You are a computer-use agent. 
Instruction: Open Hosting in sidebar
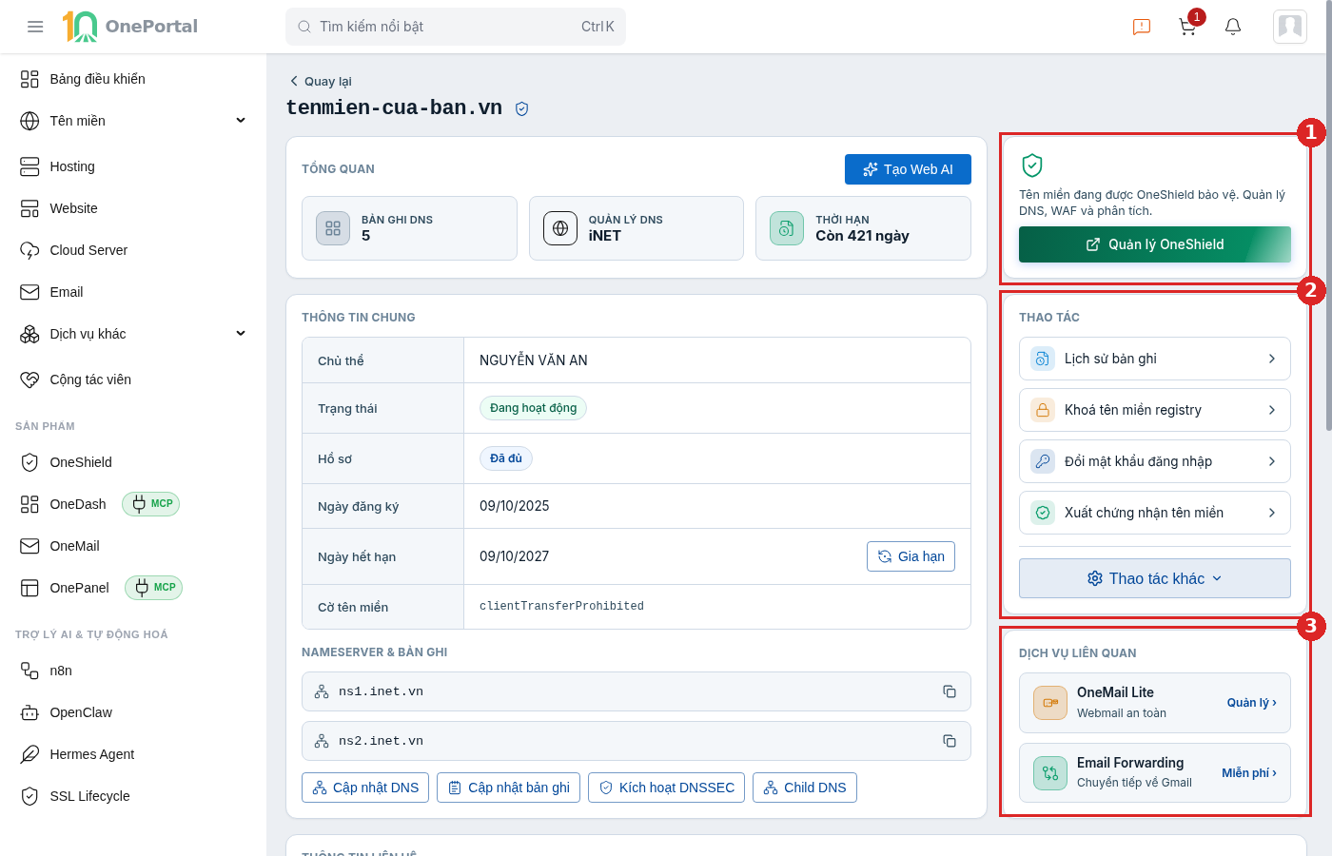(133, 166)
